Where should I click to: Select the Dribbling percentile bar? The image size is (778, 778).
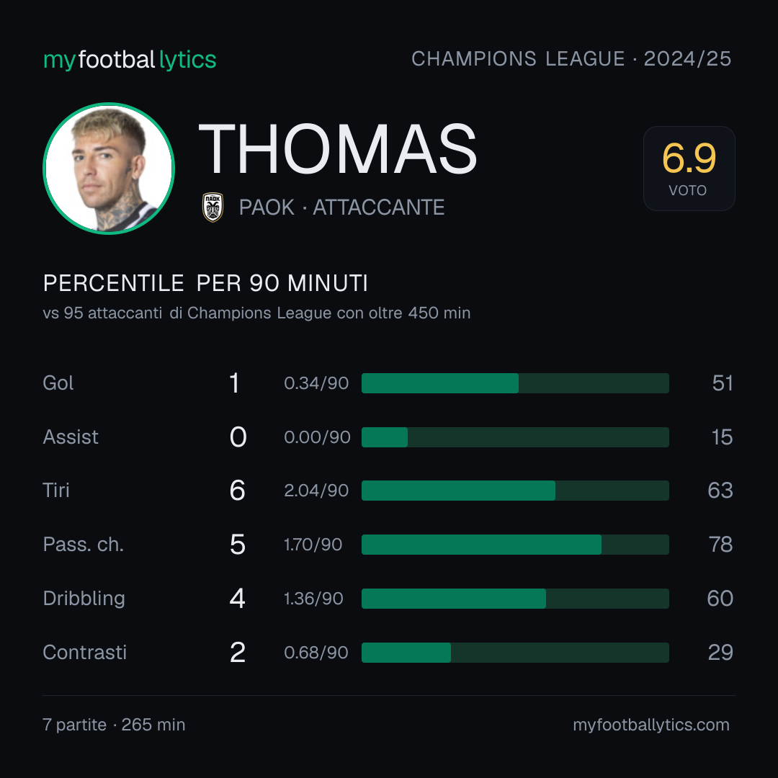pyautogui.click(x=515, y=599)
